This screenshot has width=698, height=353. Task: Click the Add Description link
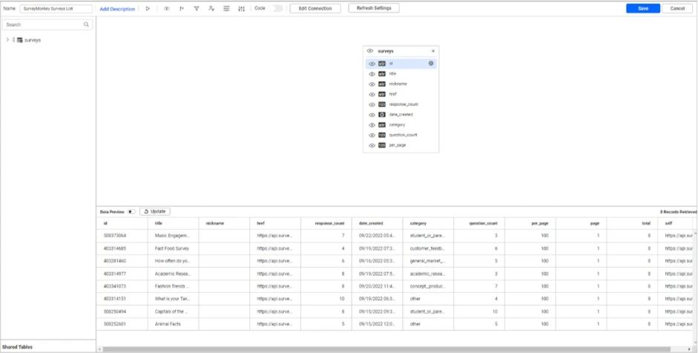[117, 9]
